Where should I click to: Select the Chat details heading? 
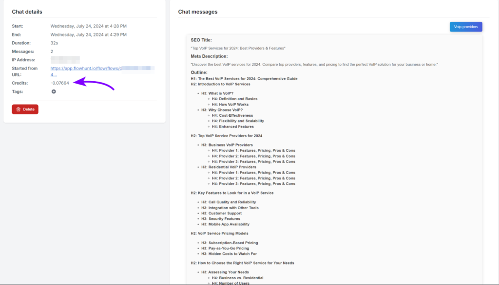click(x=27, y=12)
